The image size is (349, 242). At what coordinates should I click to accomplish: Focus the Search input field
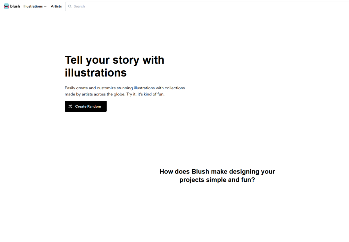207,6
